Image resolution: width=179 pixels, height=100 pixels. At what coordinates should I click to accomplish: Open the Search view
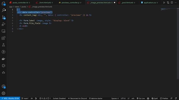(3, 10)
